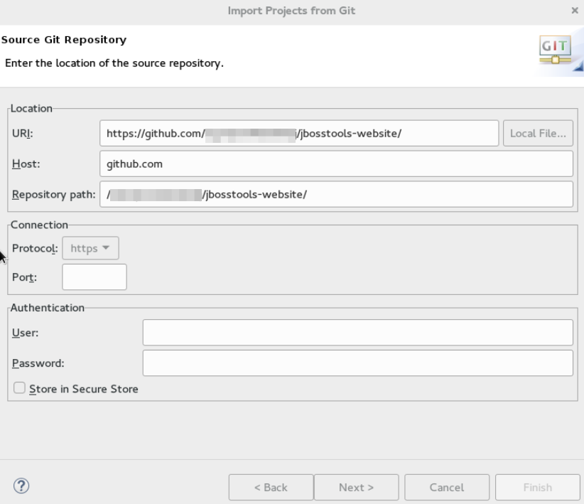Click the 'Protocol:' label
The width and height of the screenshot is (584, 504).
(x=35, y=248)
